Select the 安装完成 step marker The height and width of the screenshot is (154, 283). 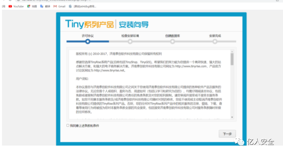215,42
